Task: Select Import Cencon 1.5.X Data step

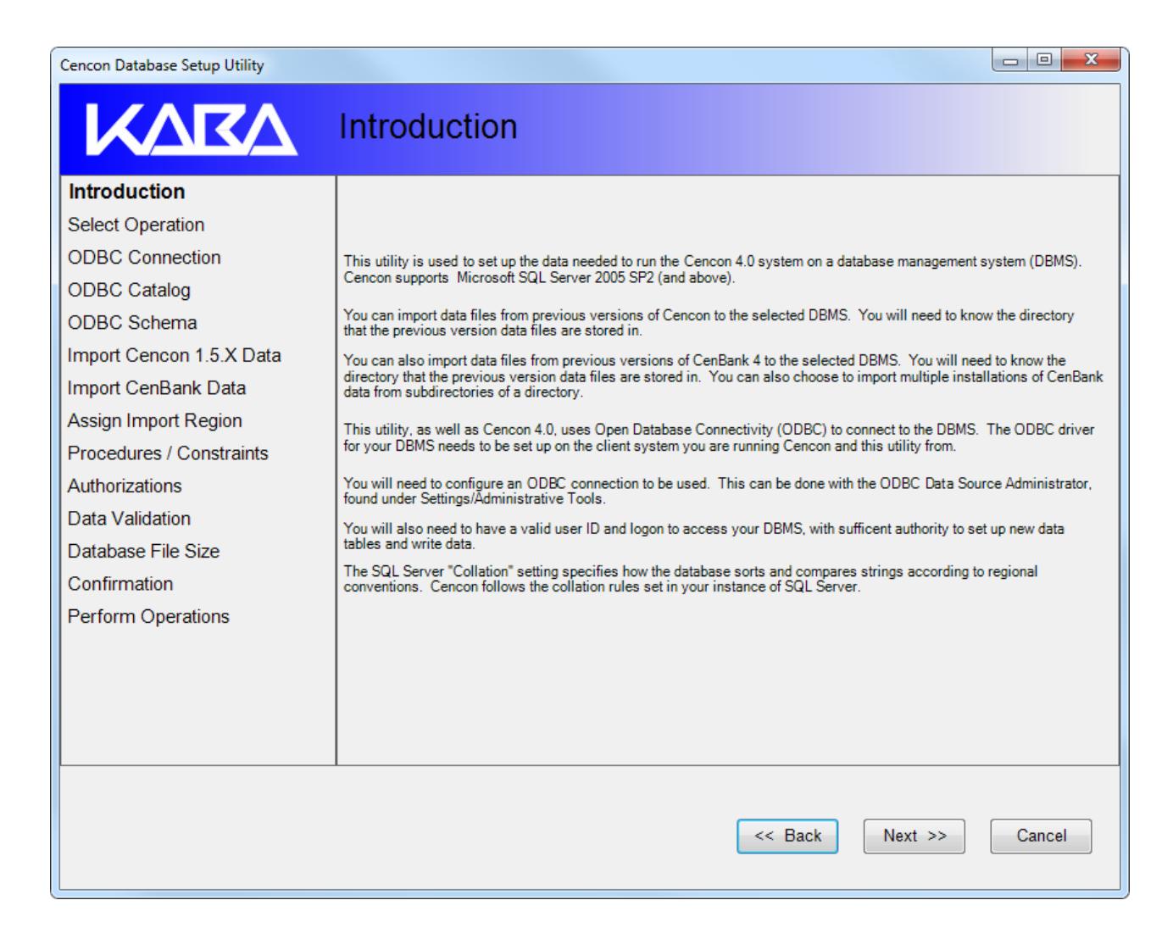Action: coord(174,355)
